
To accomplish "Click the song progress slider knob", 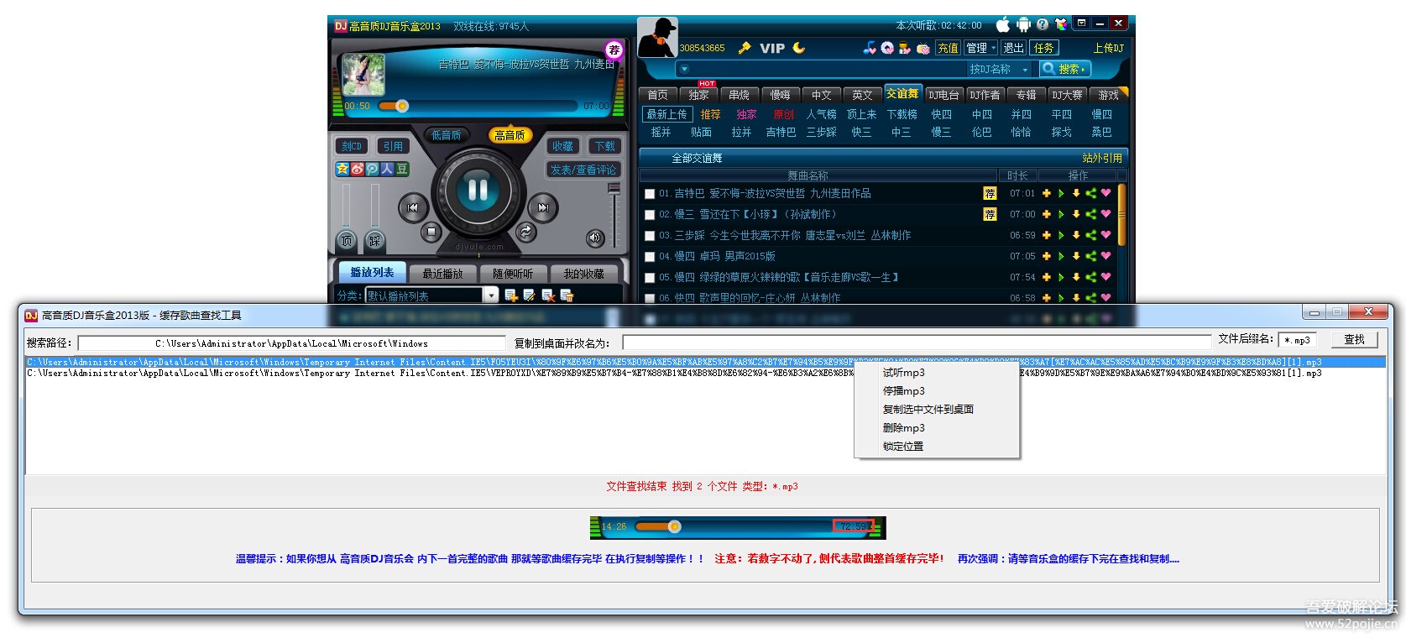I will (402, 106).
